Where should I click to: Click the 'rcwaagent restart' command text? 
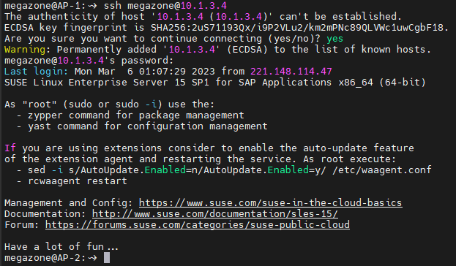coord(78,181)
